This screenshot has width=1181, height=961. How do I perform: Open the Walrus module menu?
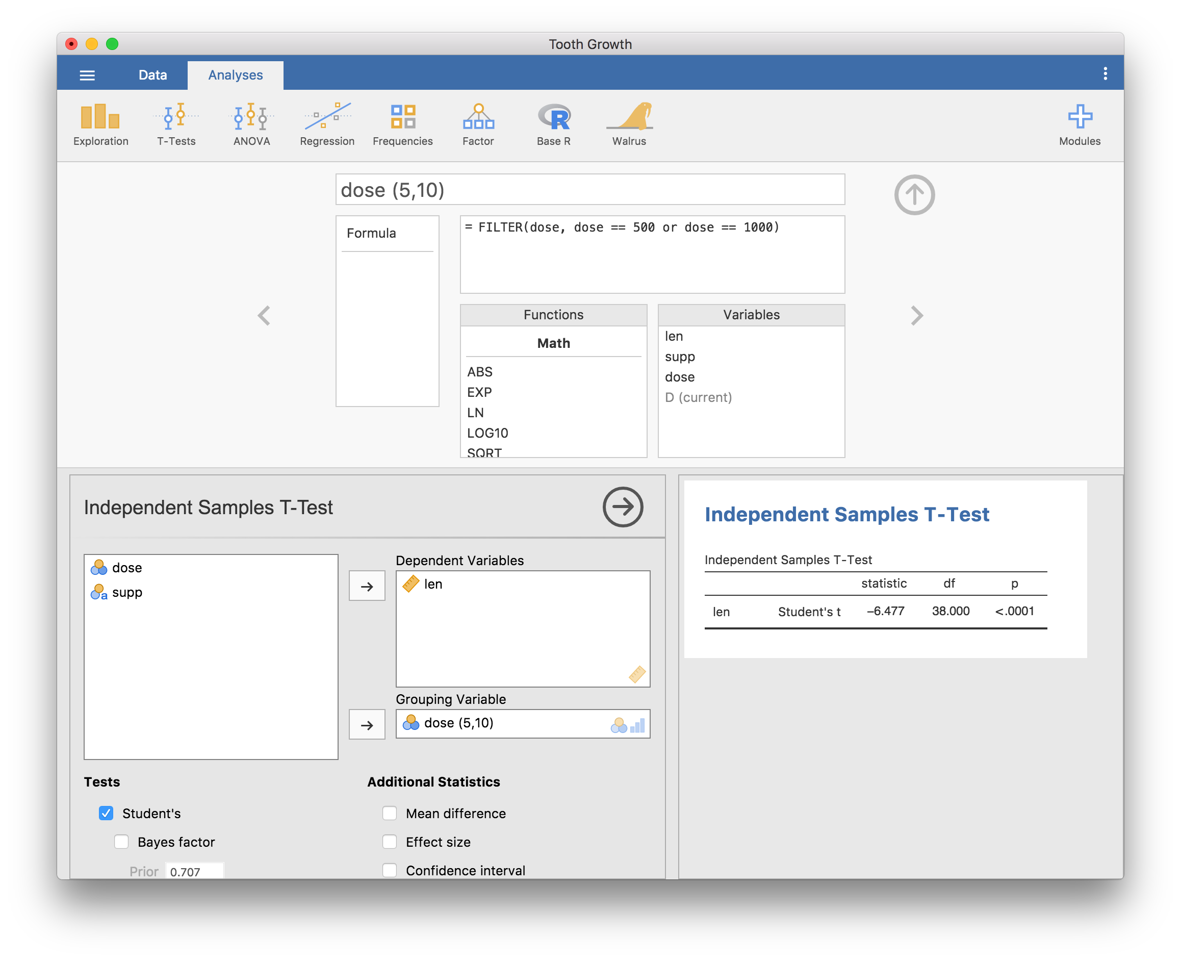[x=629, y=125]
